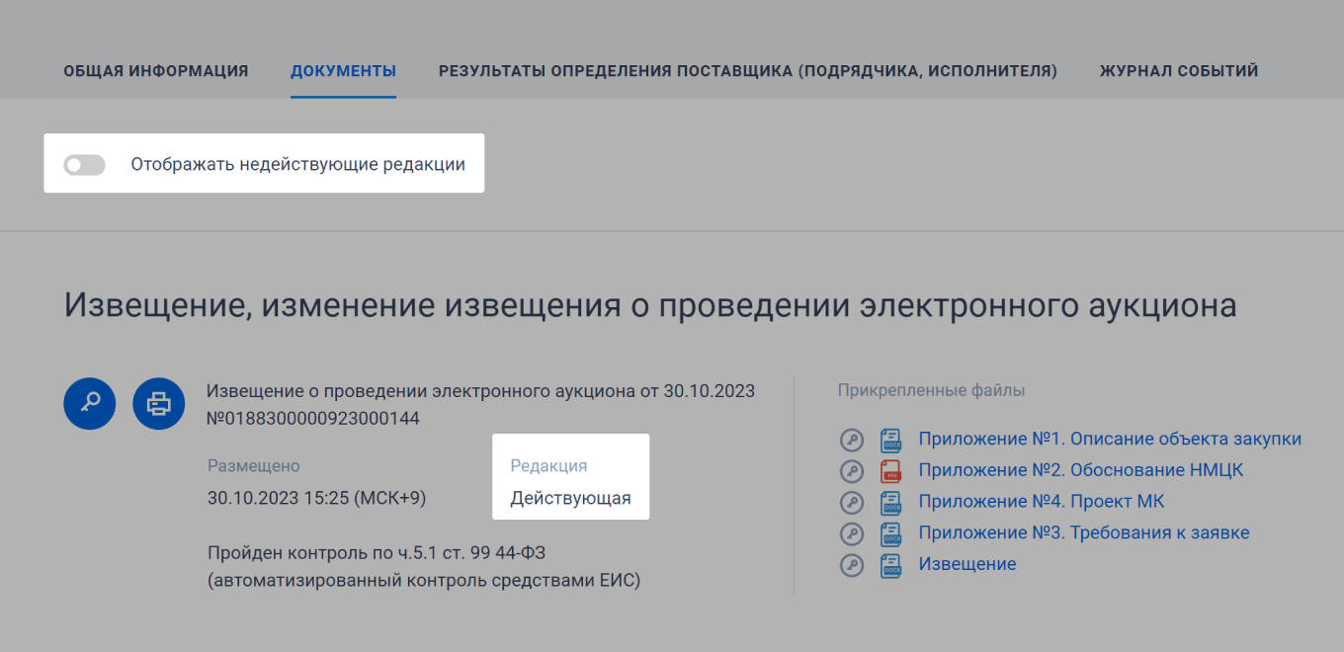Click the DOCX icon beside Приложение №3

click(x=888, y=533)
